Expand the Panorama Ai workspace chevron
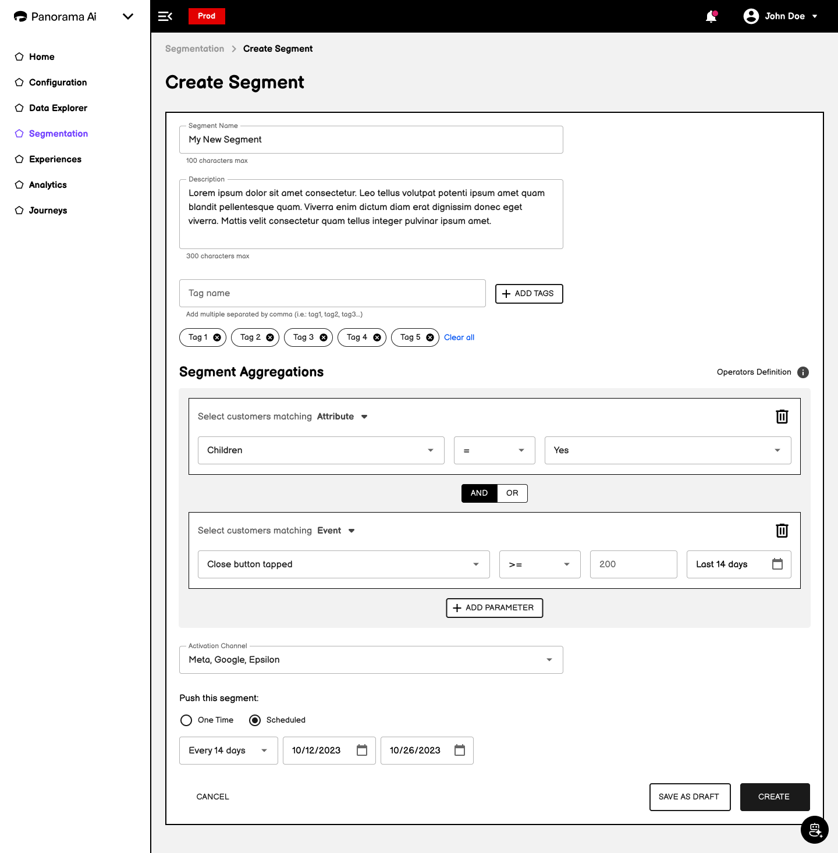Screen dimensions: 838x853 (x=128, y=16)
